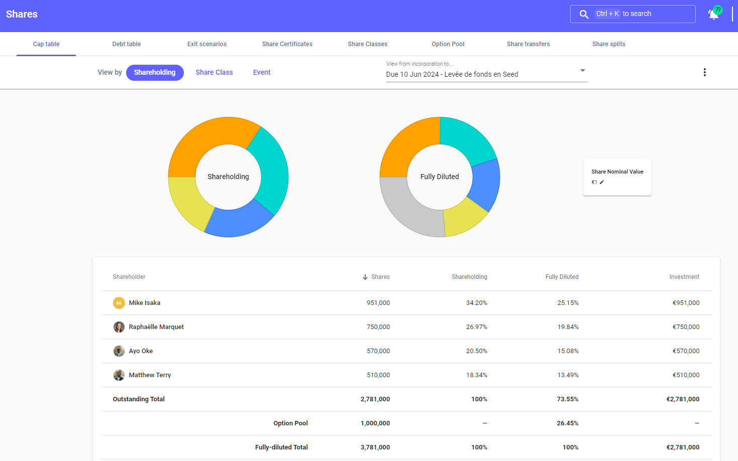This screenshot has width=738, height=461.
Task: Switch view by Event
Action: point(262,72)
